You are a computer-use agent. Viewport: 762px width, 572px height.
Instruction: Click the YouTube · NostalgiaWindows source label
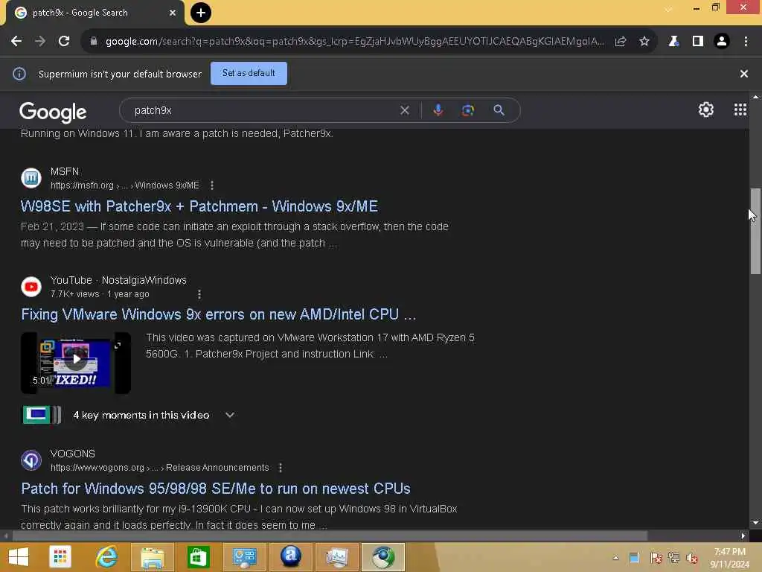pos(118,280)
